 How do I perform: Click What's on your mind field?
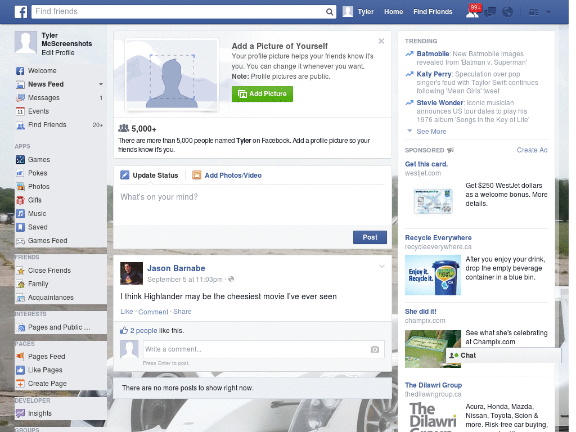point(253,205)
